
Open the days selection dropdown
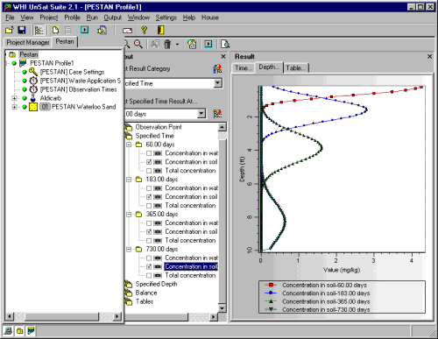201,114
